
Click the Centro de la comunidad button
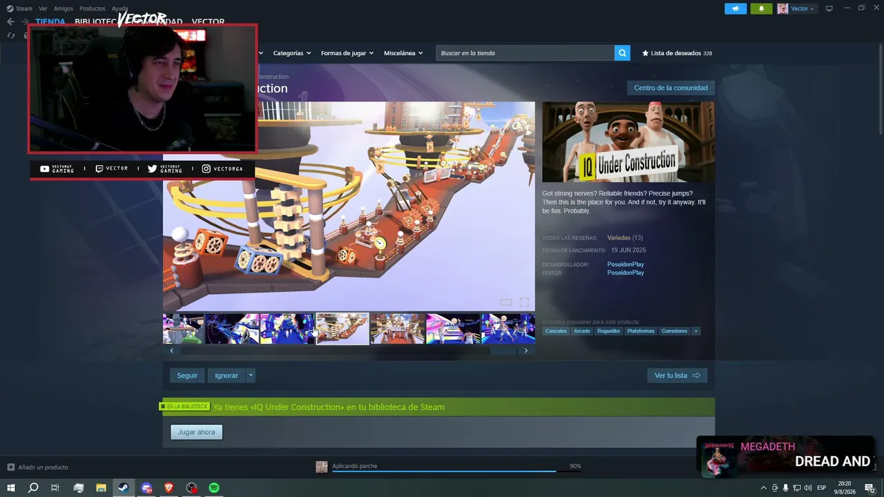coord(671,88)
